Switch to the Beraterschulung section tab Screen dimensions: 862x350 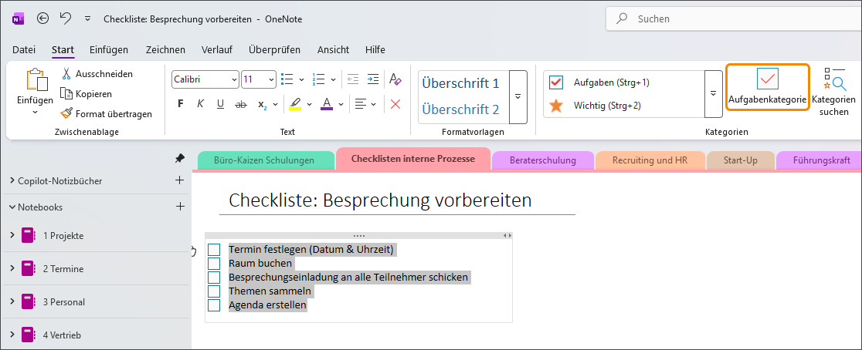click(x=542, y=160)
